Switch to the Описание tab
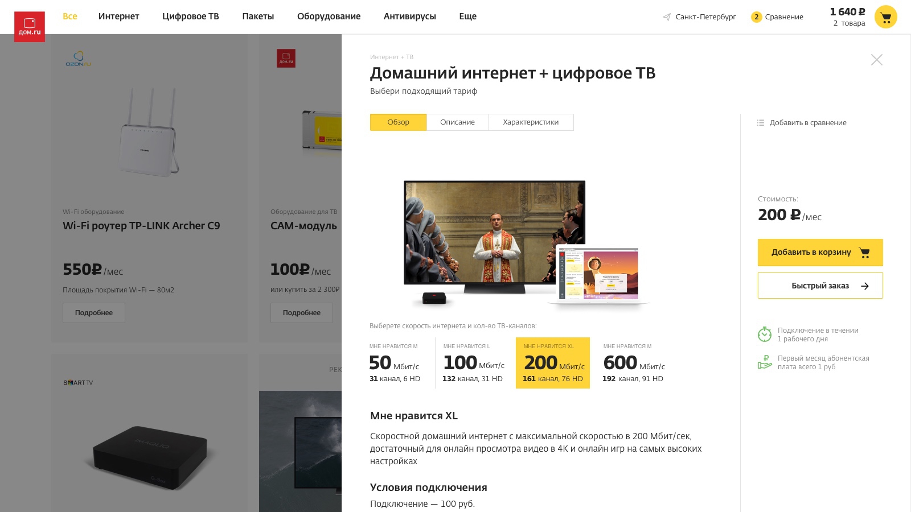This screenshot has height=512, width=911. coord(457,122)
